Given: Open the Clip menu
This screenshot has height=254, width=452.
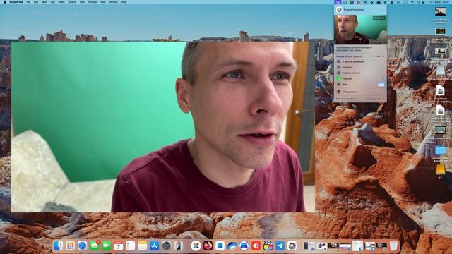Looking at the screenshot, I should click(x=52, y=2).
